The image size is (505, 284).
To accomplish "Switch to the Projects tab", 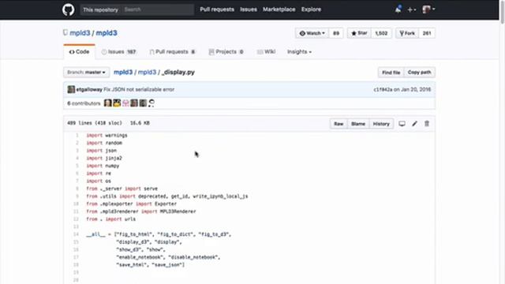I will (x=226, y=52).
